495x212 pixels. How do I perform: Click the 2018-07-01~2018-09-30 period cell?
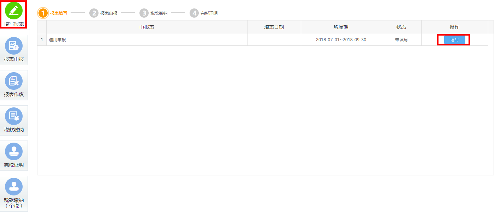coord(341,40)
